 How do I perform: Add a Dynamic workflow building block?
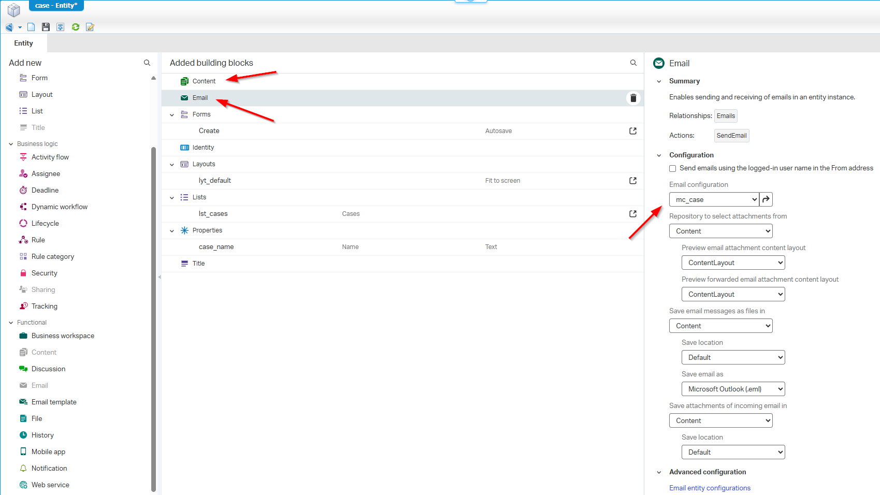(59, 207)
